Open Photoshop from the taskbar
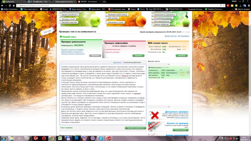Screen dimensions: 251x141 coord(76,138)
